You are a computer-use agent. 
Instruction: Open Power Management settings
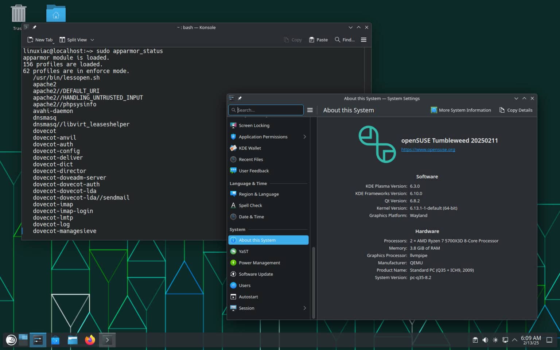259,262
